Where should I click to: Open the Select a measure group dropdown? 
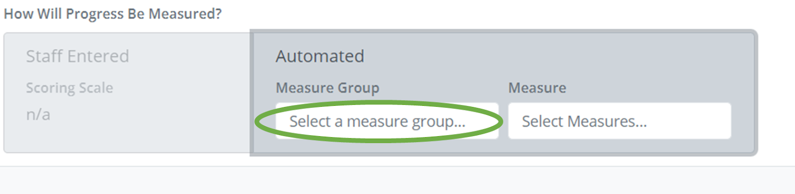[x=387, y=121]
